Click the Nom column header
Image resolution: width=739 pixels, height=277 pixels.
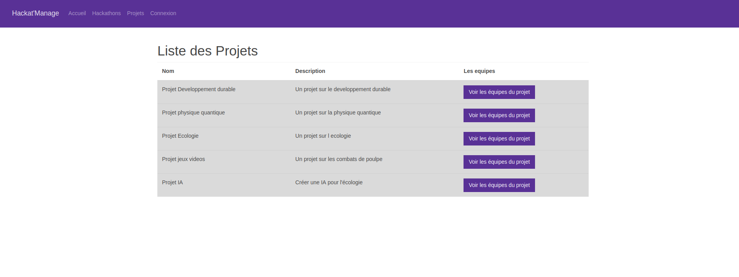click(x=168, y=71)
